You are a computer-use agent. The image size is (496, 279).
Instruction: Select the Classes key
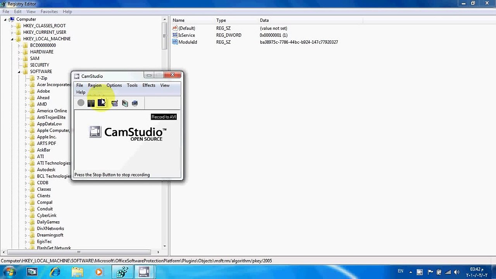44,189
